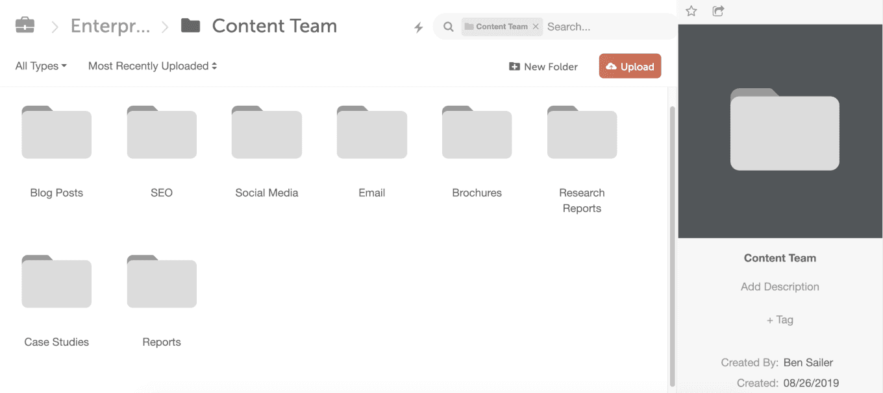Open the Social Media folder
The image size is (883, 393).
coord(266,133)
